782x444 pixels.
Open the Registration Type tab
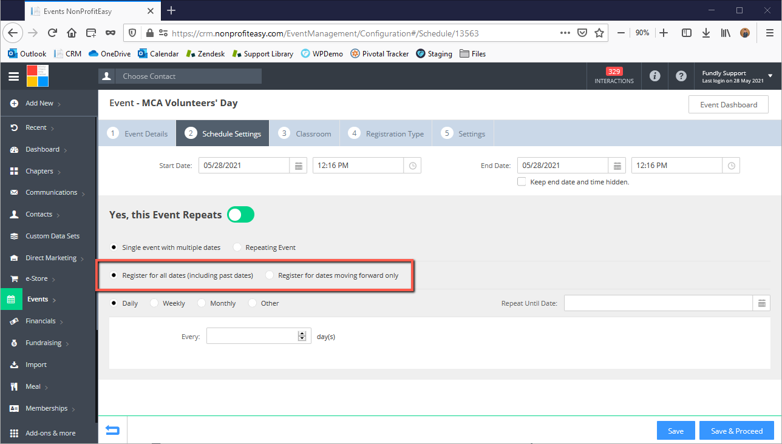386,133
